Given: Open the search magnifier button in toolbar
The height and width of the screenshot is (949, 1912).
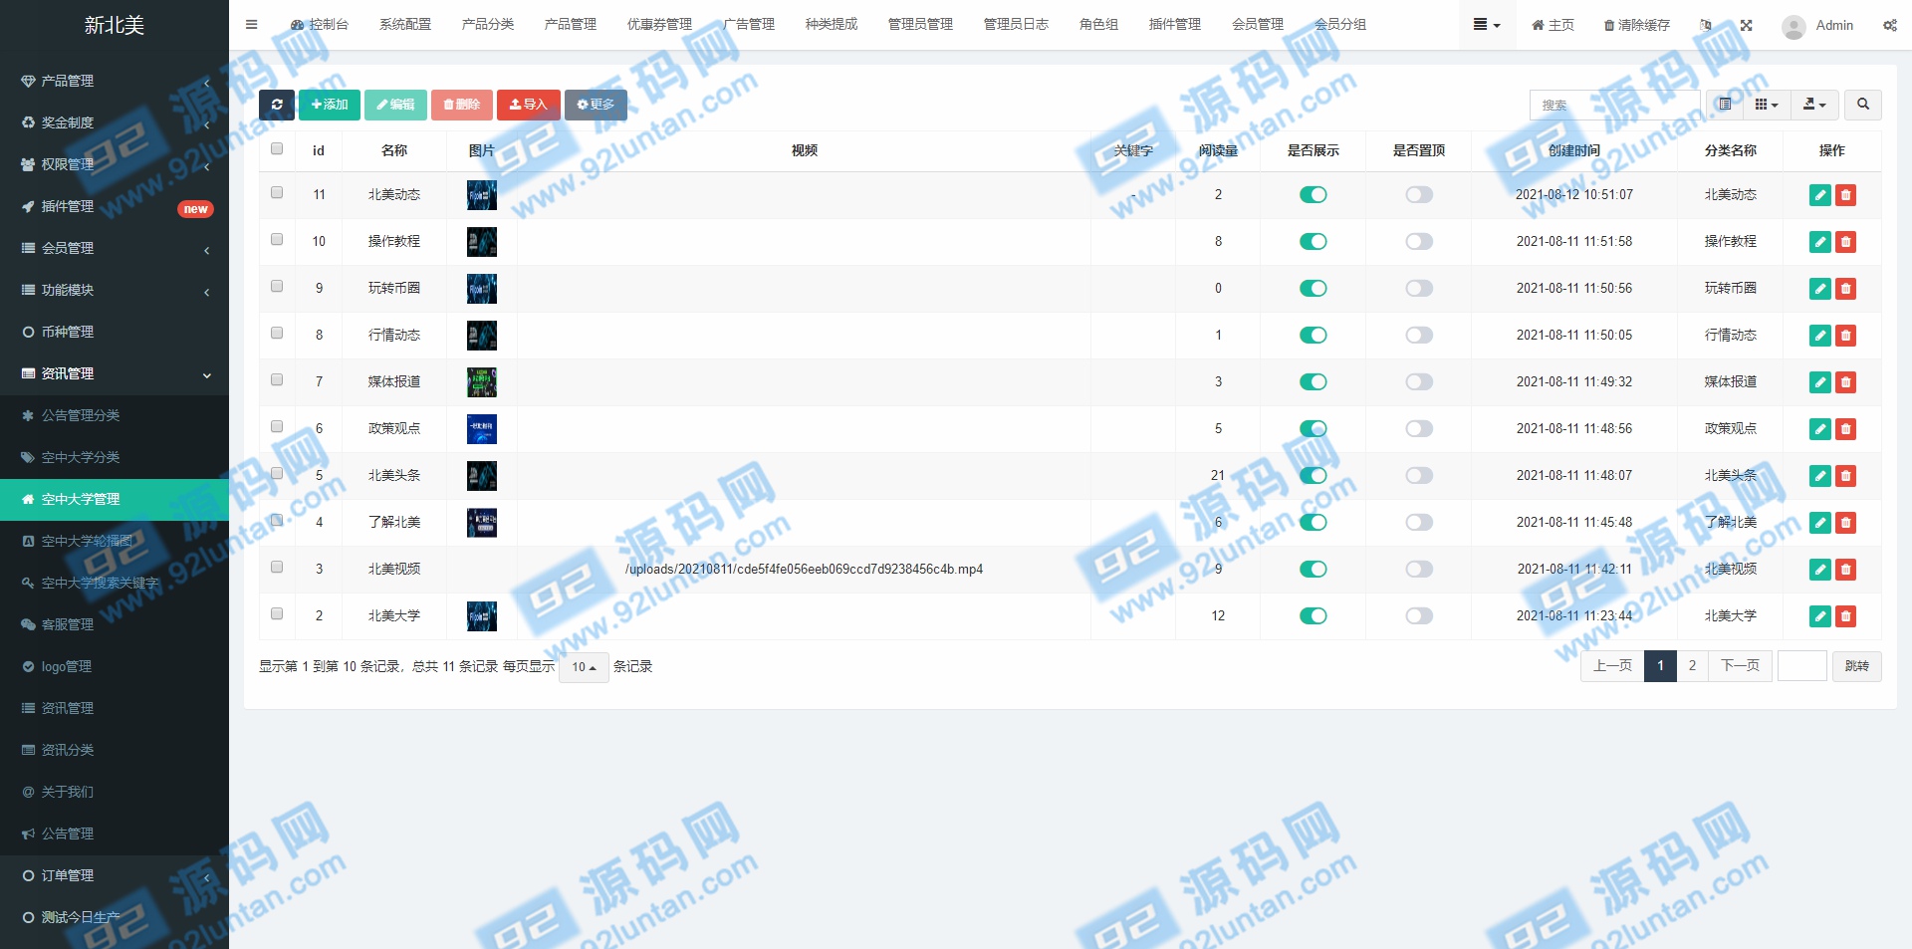Looking at the screenshot, I should (1863, 105).
